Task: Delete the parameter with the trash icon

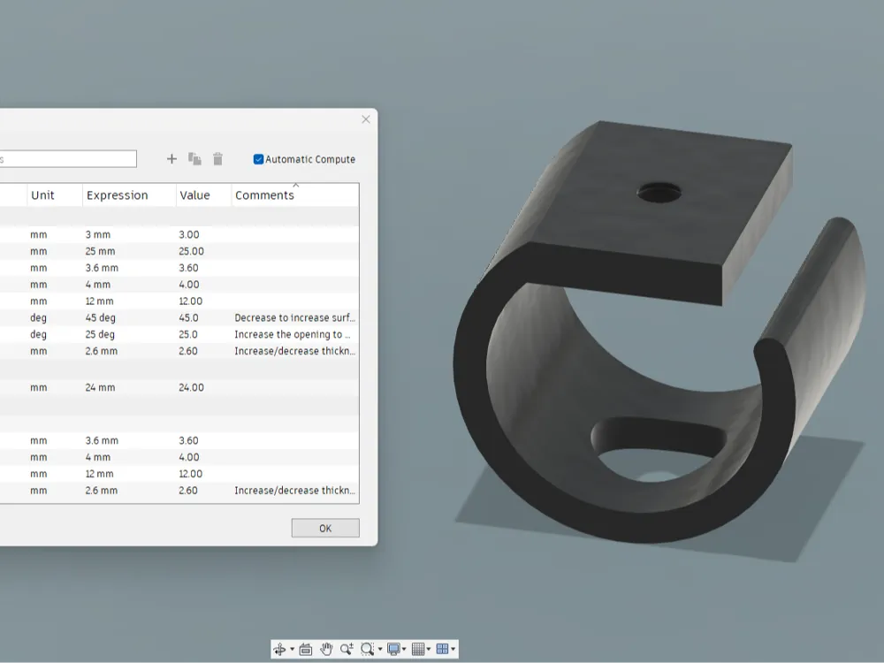Action: (x=217, y=159)
